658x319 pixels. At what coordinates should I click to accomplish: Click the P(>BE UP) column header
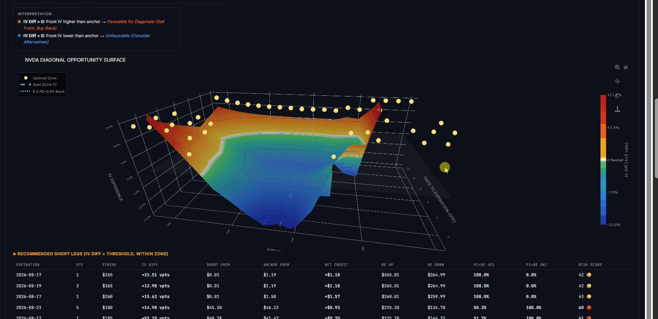(x=484, y=265)
